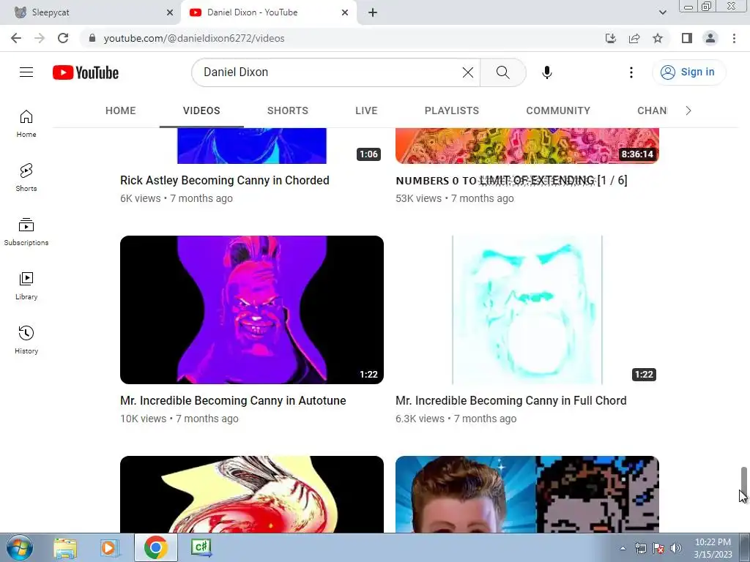This screenshot has height=562, width=750.
Task: Close the Sleepycat tab
Action: [170, 12]
